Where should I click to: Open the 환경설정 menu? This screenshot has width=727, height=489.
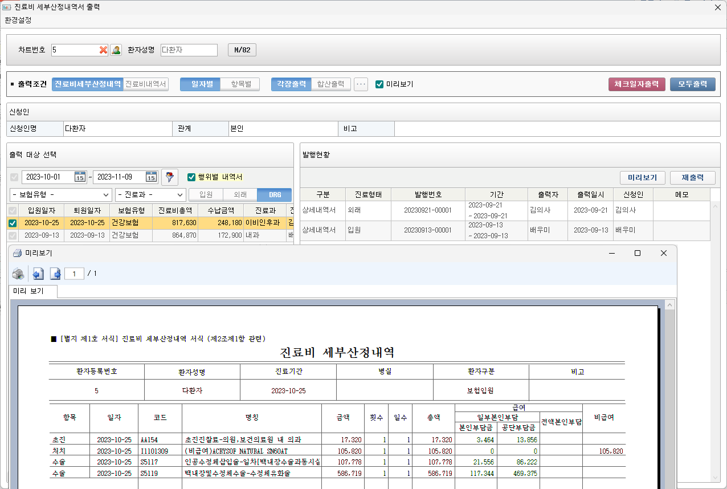(x=18, y=20)
